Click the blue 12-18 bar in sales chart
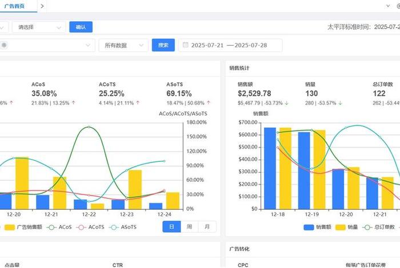Viewport: 400px width, 268px height. pos(270,168)
